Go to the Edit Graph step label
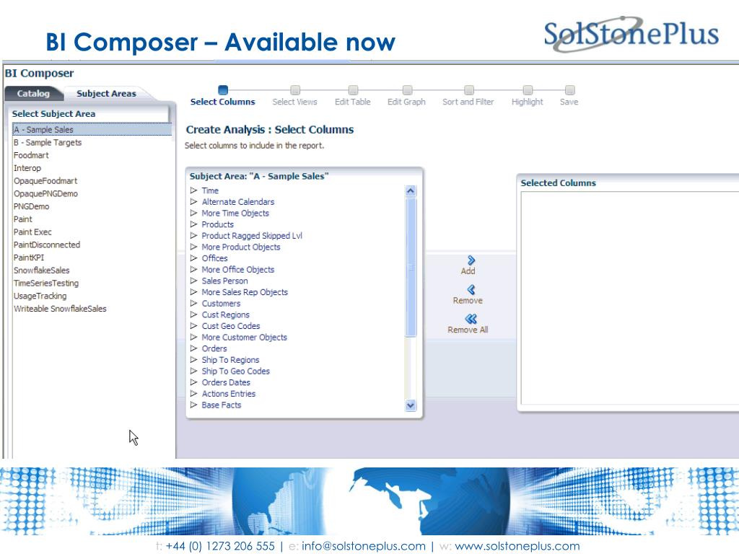 click(406, 102)
